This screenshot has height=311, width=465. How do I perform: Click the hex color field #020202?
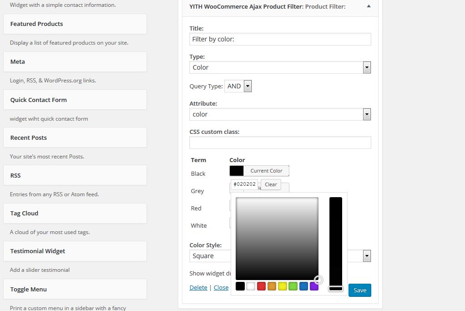coord(244,184)
